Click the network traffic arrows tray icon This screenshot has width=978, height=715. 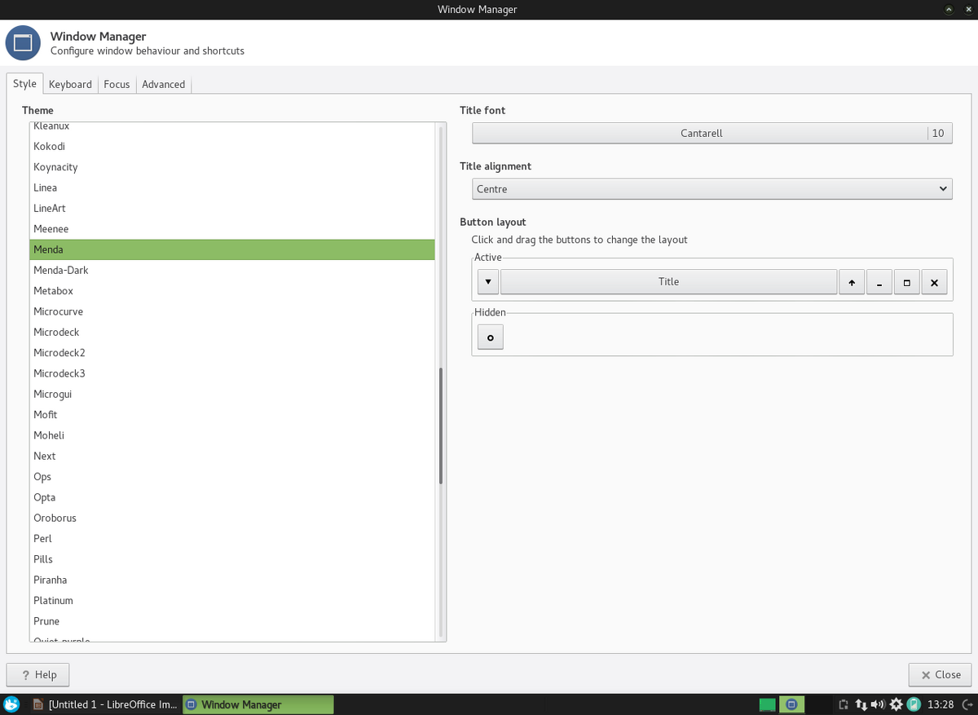(x=861, y=704)
